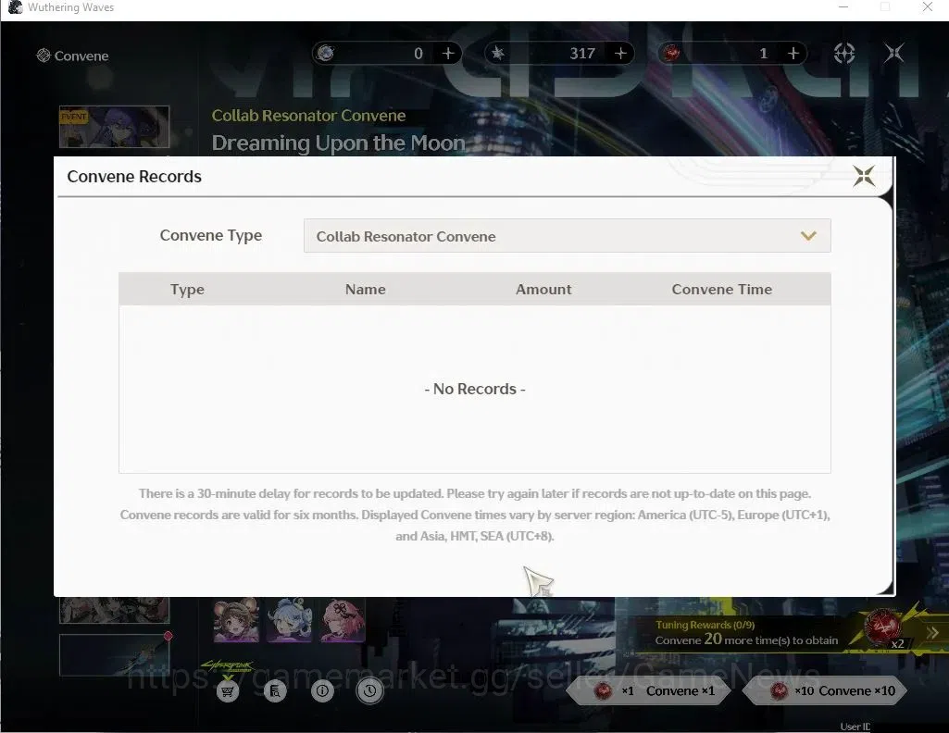Select the brown-haired character portrait
The image size is (949, 733).
tap(236, 620)
